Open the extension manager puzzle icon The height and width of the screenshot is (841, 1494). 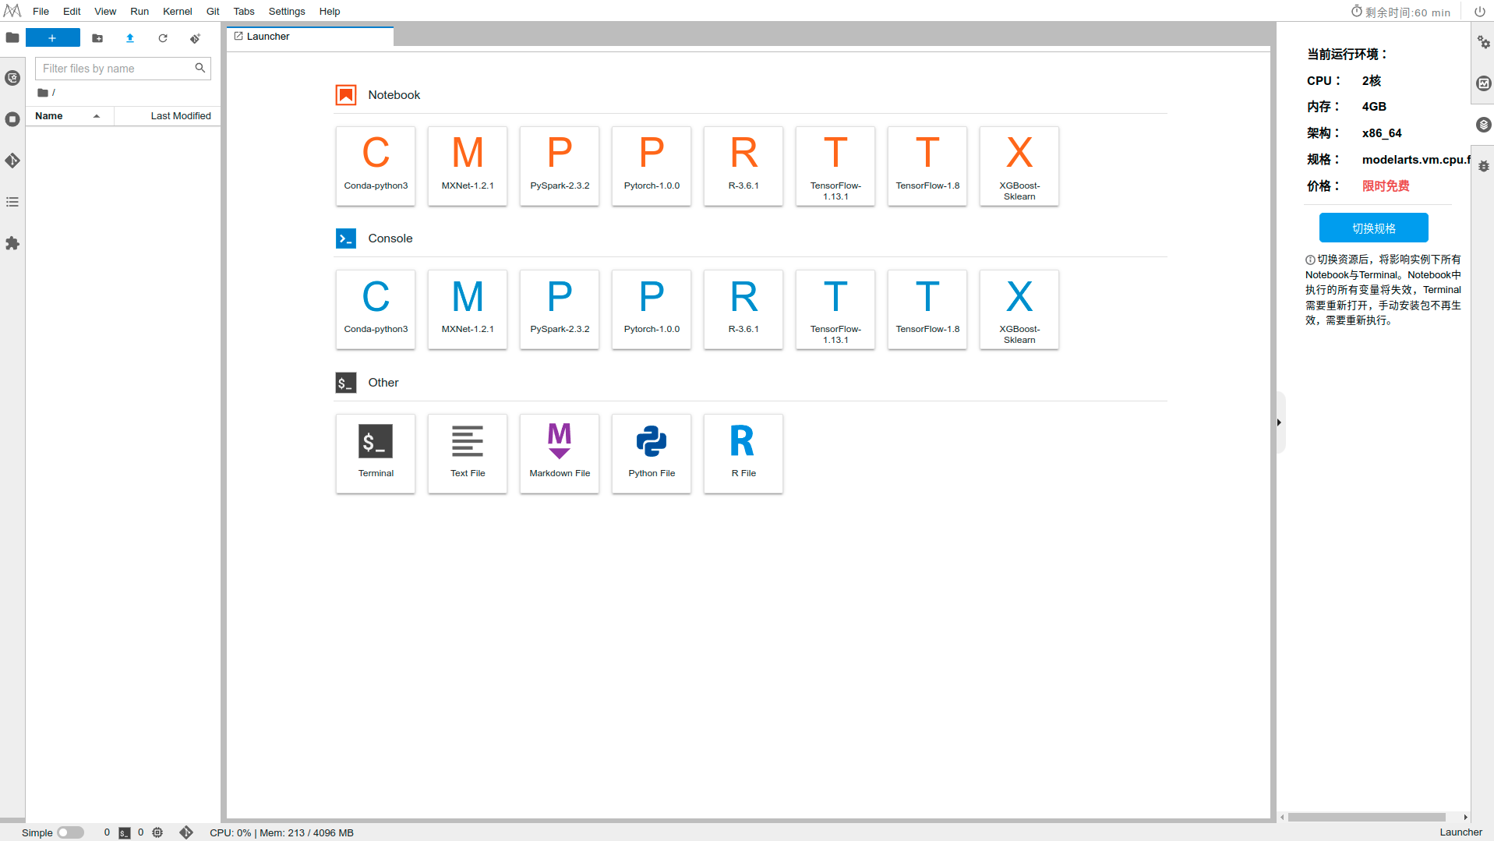coord(12,243)
